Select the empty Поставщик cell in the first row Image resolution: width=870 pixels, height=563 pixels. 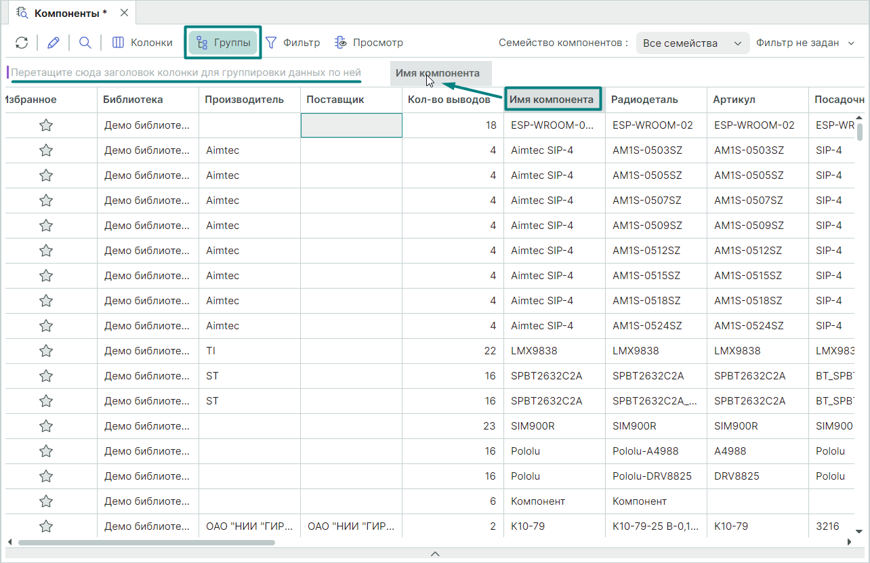click(351, 125)
